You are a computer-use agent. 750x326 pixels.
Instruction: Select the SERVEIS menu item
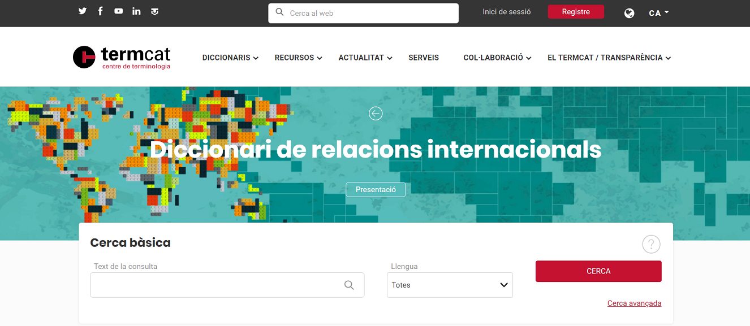(x=424, y=58)
